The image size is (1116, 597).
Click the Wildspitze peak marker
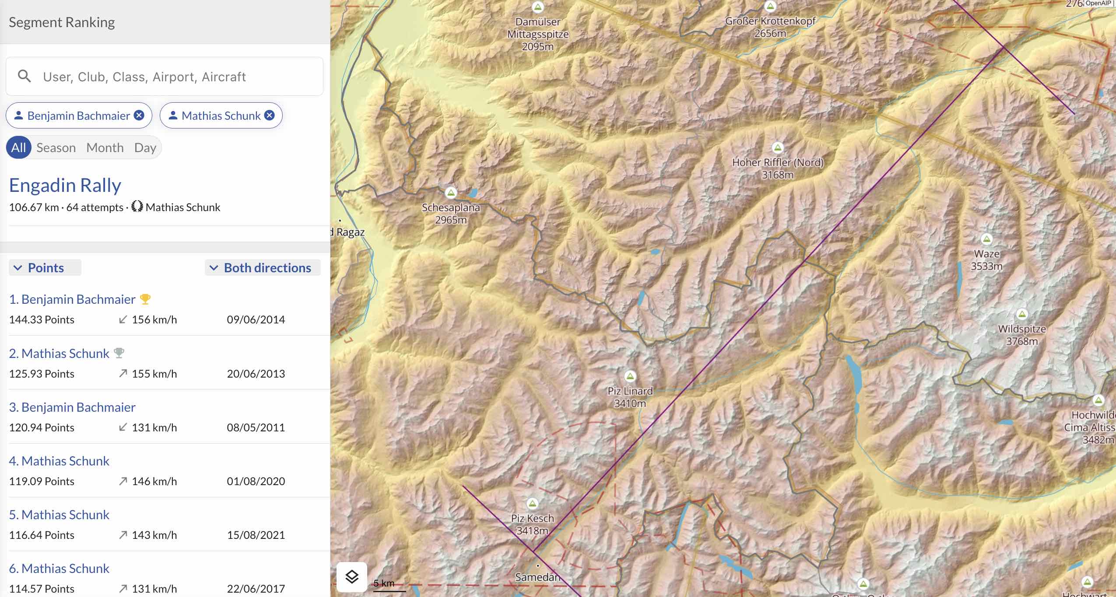1022,314
